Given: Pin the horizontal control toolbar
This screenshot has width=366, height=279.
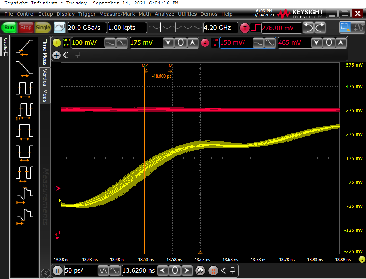Looking at the screenshot, I should click(x=233, y=270).
